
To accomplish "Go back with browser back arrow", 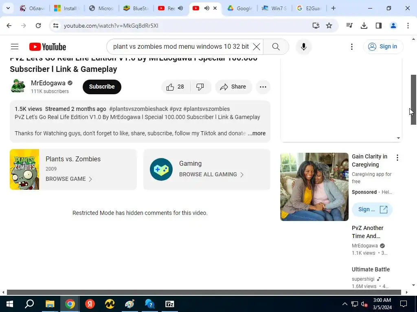I will pos(9,26).
